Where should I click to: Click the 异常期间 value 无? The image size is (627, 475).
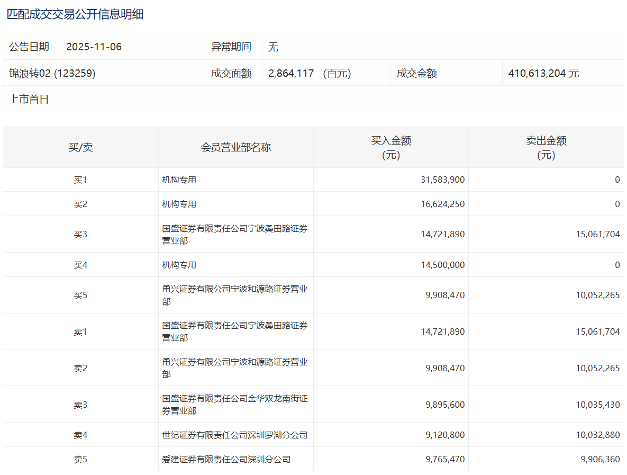point(273,47)
